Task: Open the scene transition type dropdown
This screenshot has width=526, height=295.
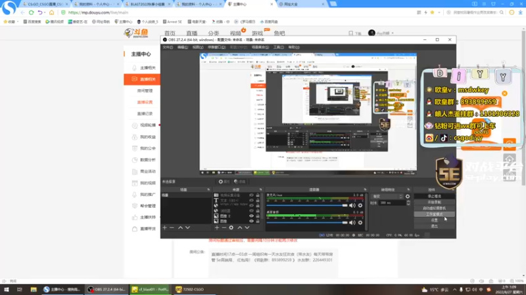Action: point(387,196)
